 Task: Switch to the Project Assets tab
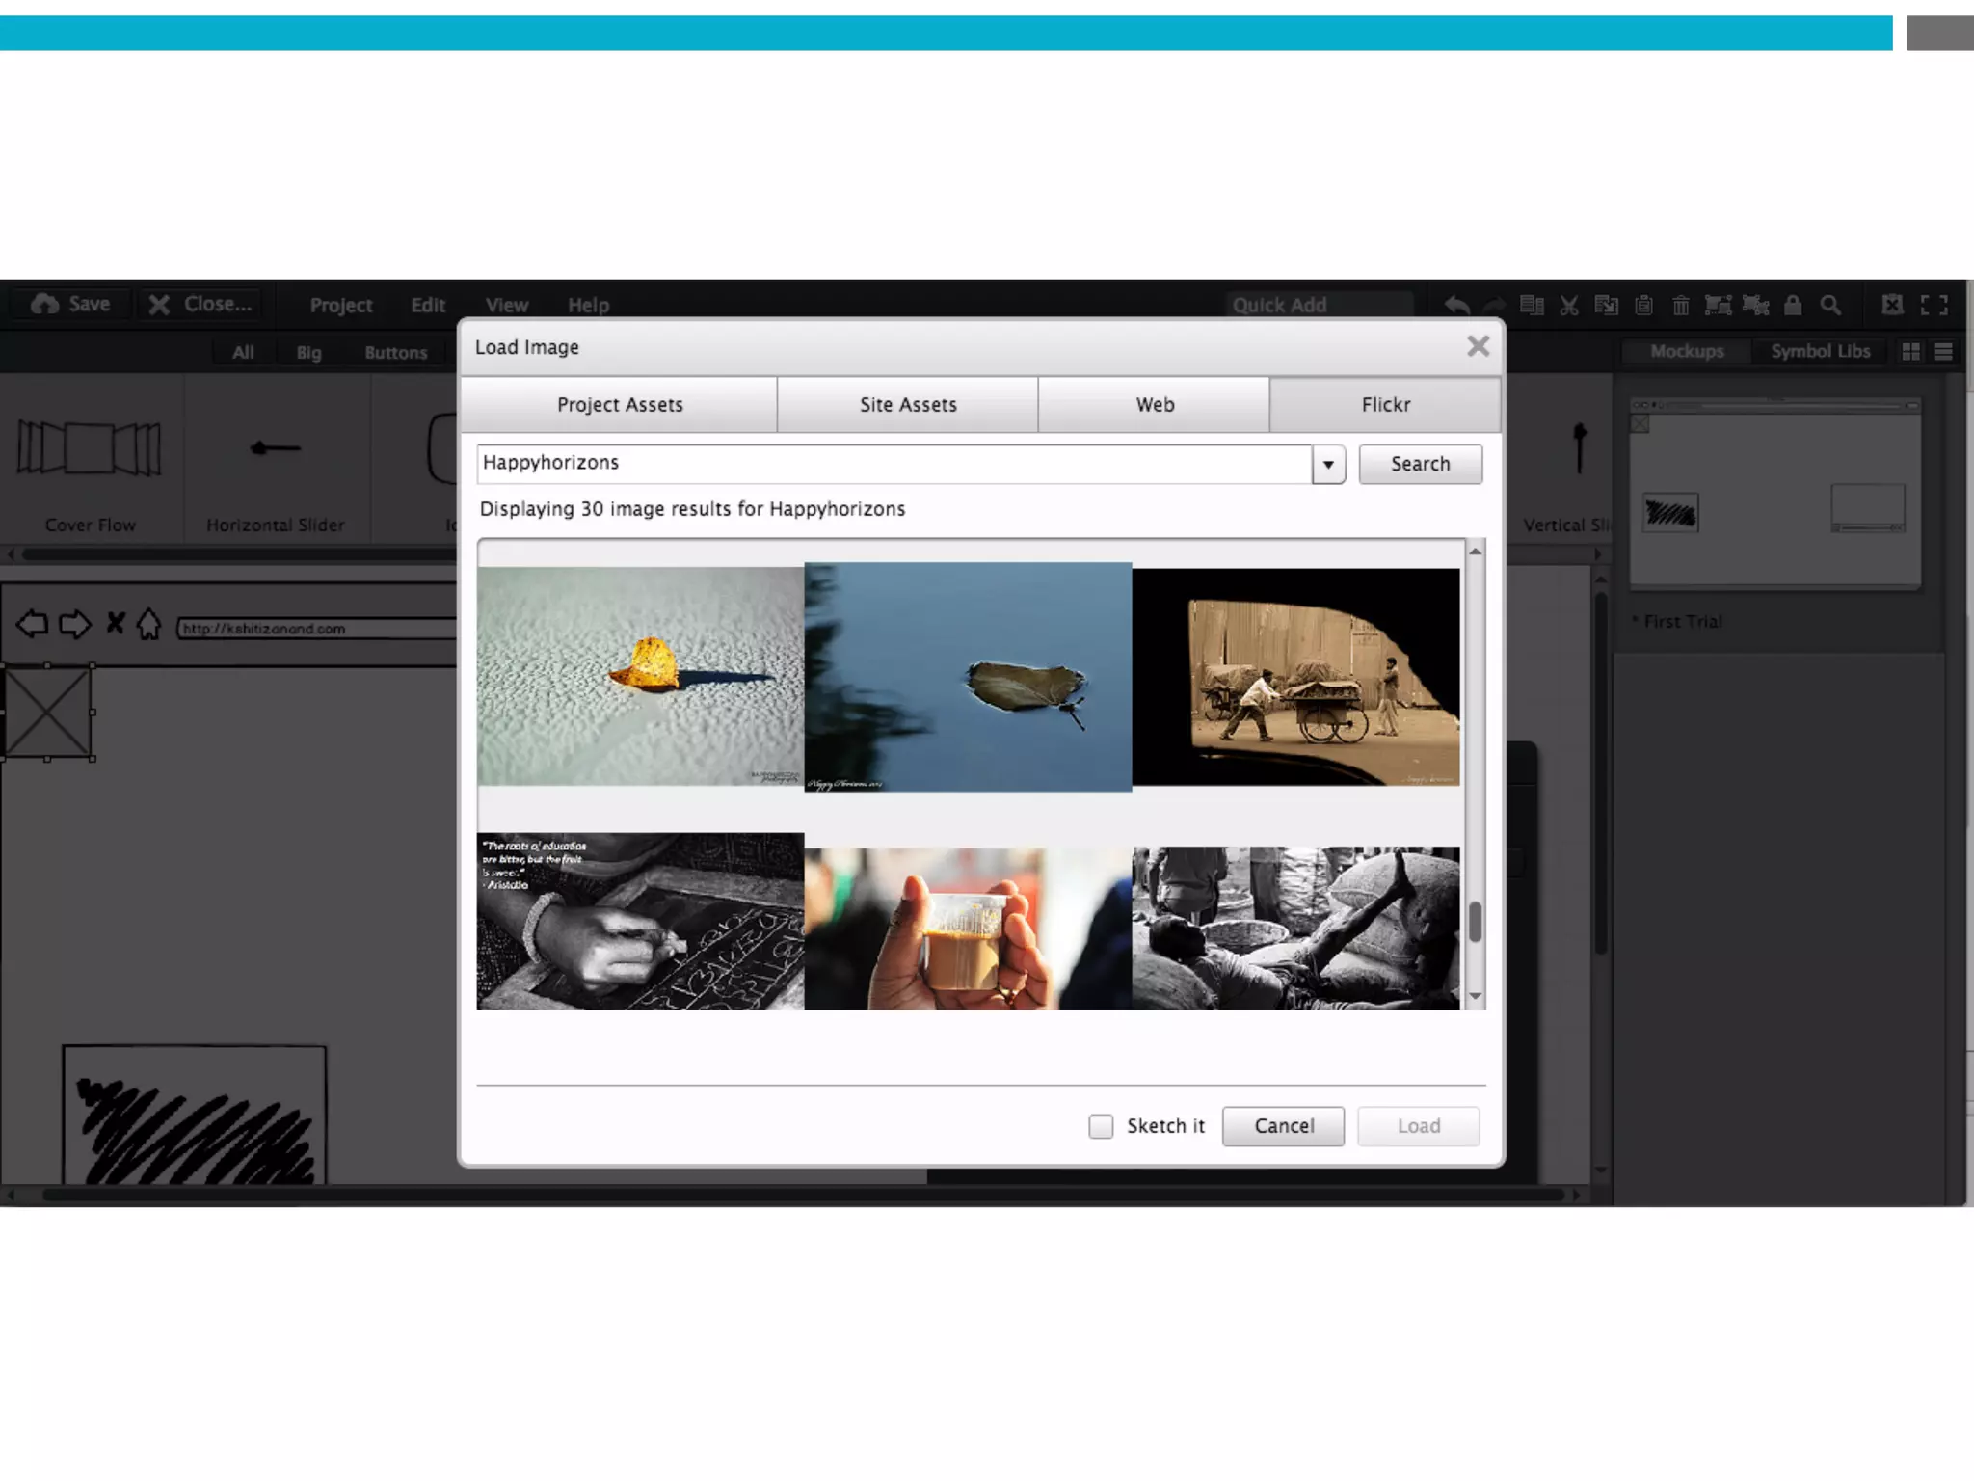pos(620,405)
